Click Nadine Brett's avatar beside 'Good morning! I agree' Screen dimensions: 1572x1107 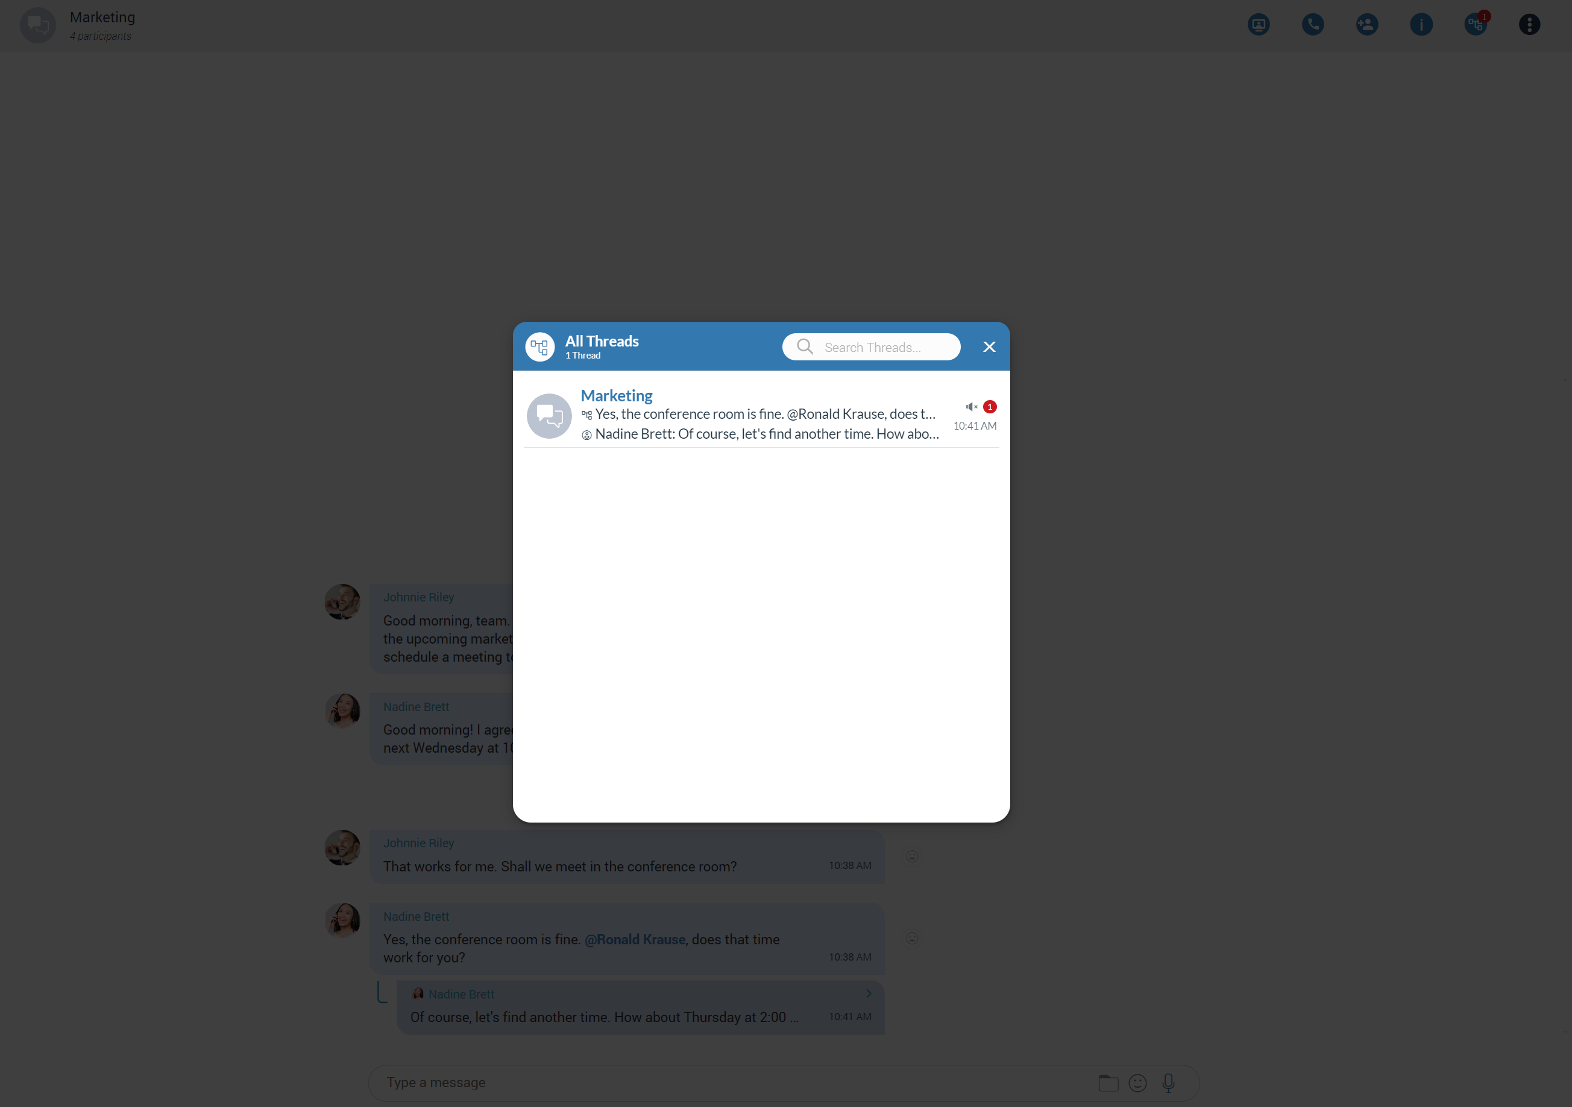342,710
